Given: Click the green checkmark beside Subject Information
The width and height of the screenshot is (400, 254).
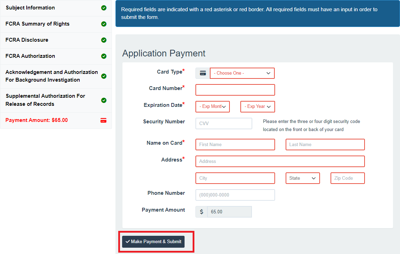Looking at the screenshot, I should tap(104, 8).
